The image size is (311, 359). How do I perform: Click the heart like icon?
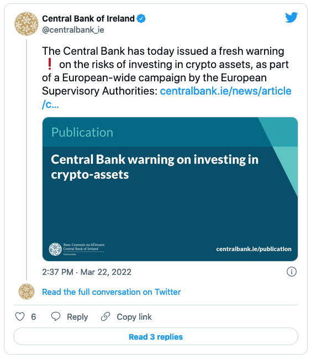(x=20, y=316)
